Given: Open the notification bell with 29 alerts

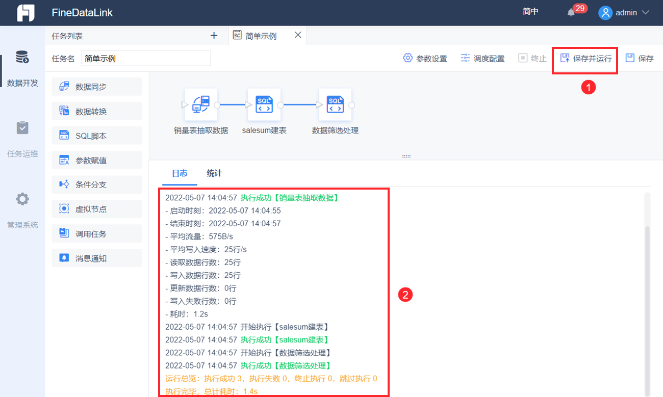Looking at the screenshot, I should click(x=571, y=13).
